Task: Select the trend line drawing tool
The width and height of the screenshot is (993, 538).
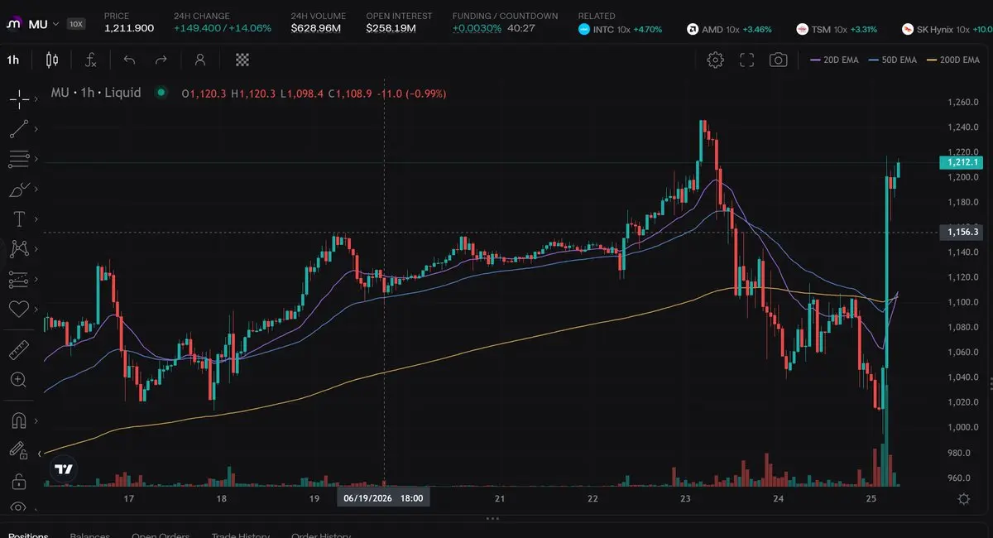Action: point(19,128)
